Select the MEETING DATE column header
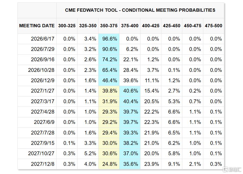This screenshot has height=174, width=243. pyautogui.click(x=37, y=26)
